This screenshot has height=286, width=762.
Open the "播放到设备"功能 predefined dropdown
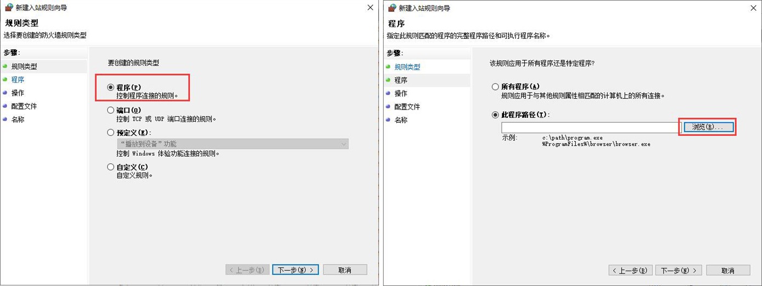(x=232, y=144)
